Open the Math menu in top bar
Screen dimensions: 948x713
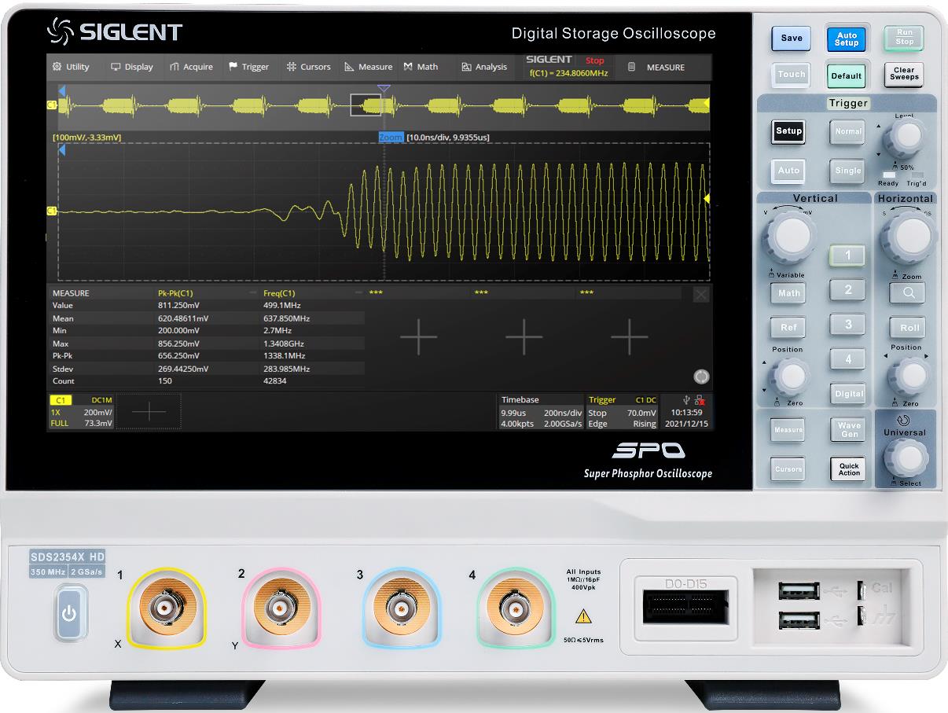pos(421,67)
